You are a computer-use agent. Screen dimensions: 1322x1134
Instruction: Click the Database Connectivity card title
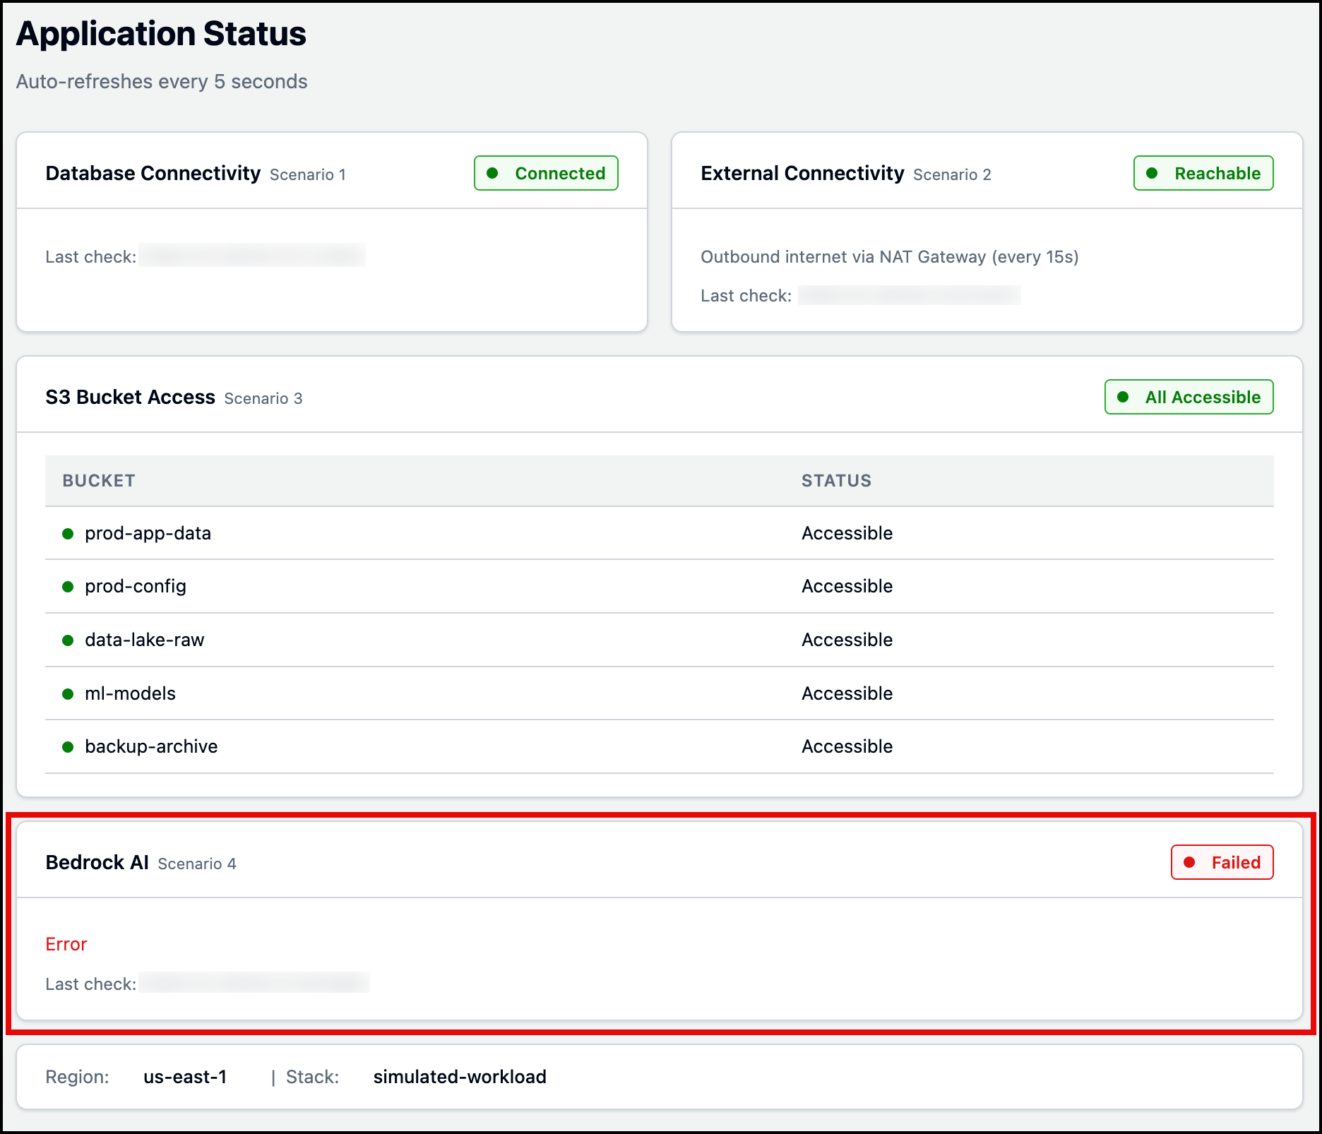pyautogui.click(x=153, y=173)
